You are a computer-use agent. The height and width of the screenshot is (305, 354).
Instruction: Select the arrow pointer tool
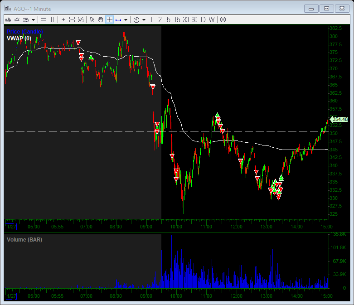pos(92,19)
